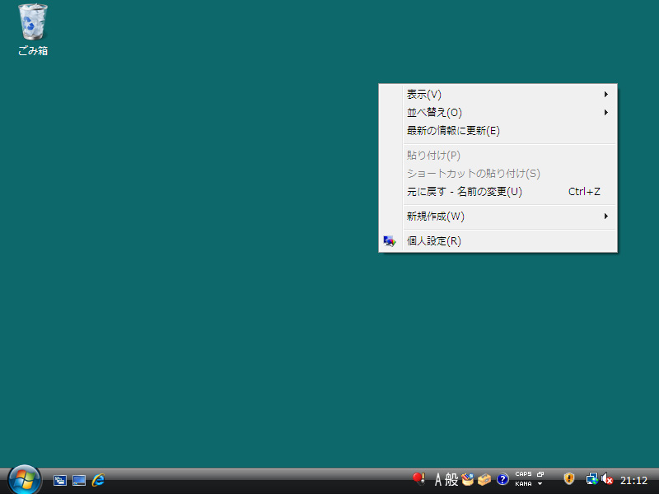The image size is (659, 494).
Task: Click the IME help question mark icon
Action: tap(502, 479)
